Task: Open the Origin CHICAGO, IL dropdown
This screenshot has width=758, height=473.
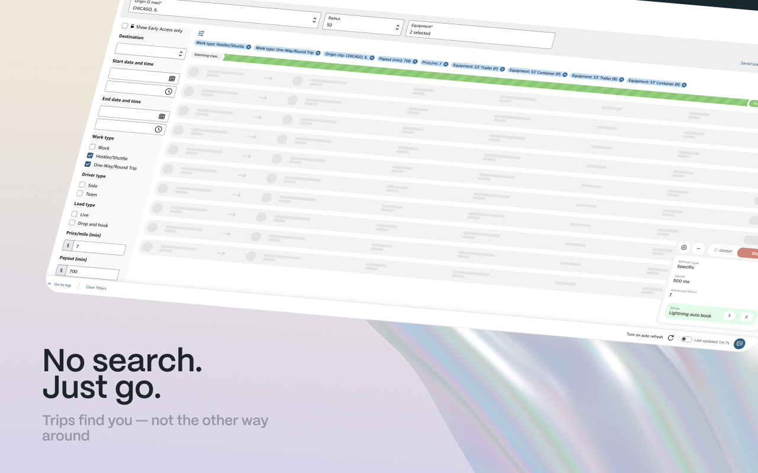Action: click(x=224, y=12)
